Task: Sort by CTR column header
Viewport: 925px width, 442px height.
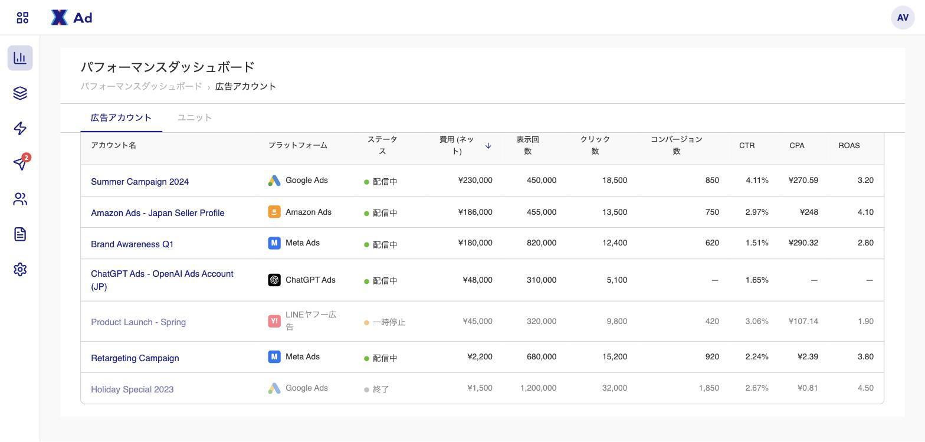Action: pos(747,145)
